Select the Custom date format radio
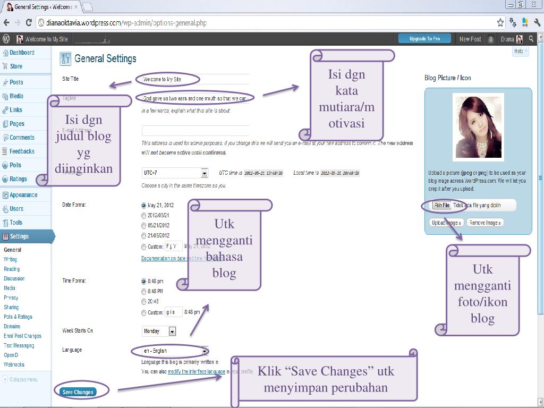The image size is (544, 408). [143, 246]
